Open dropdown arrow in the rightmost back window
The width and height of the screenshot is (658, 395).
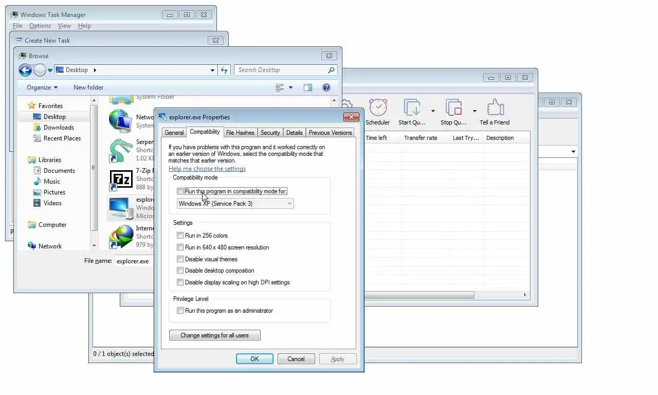[573, 152]
